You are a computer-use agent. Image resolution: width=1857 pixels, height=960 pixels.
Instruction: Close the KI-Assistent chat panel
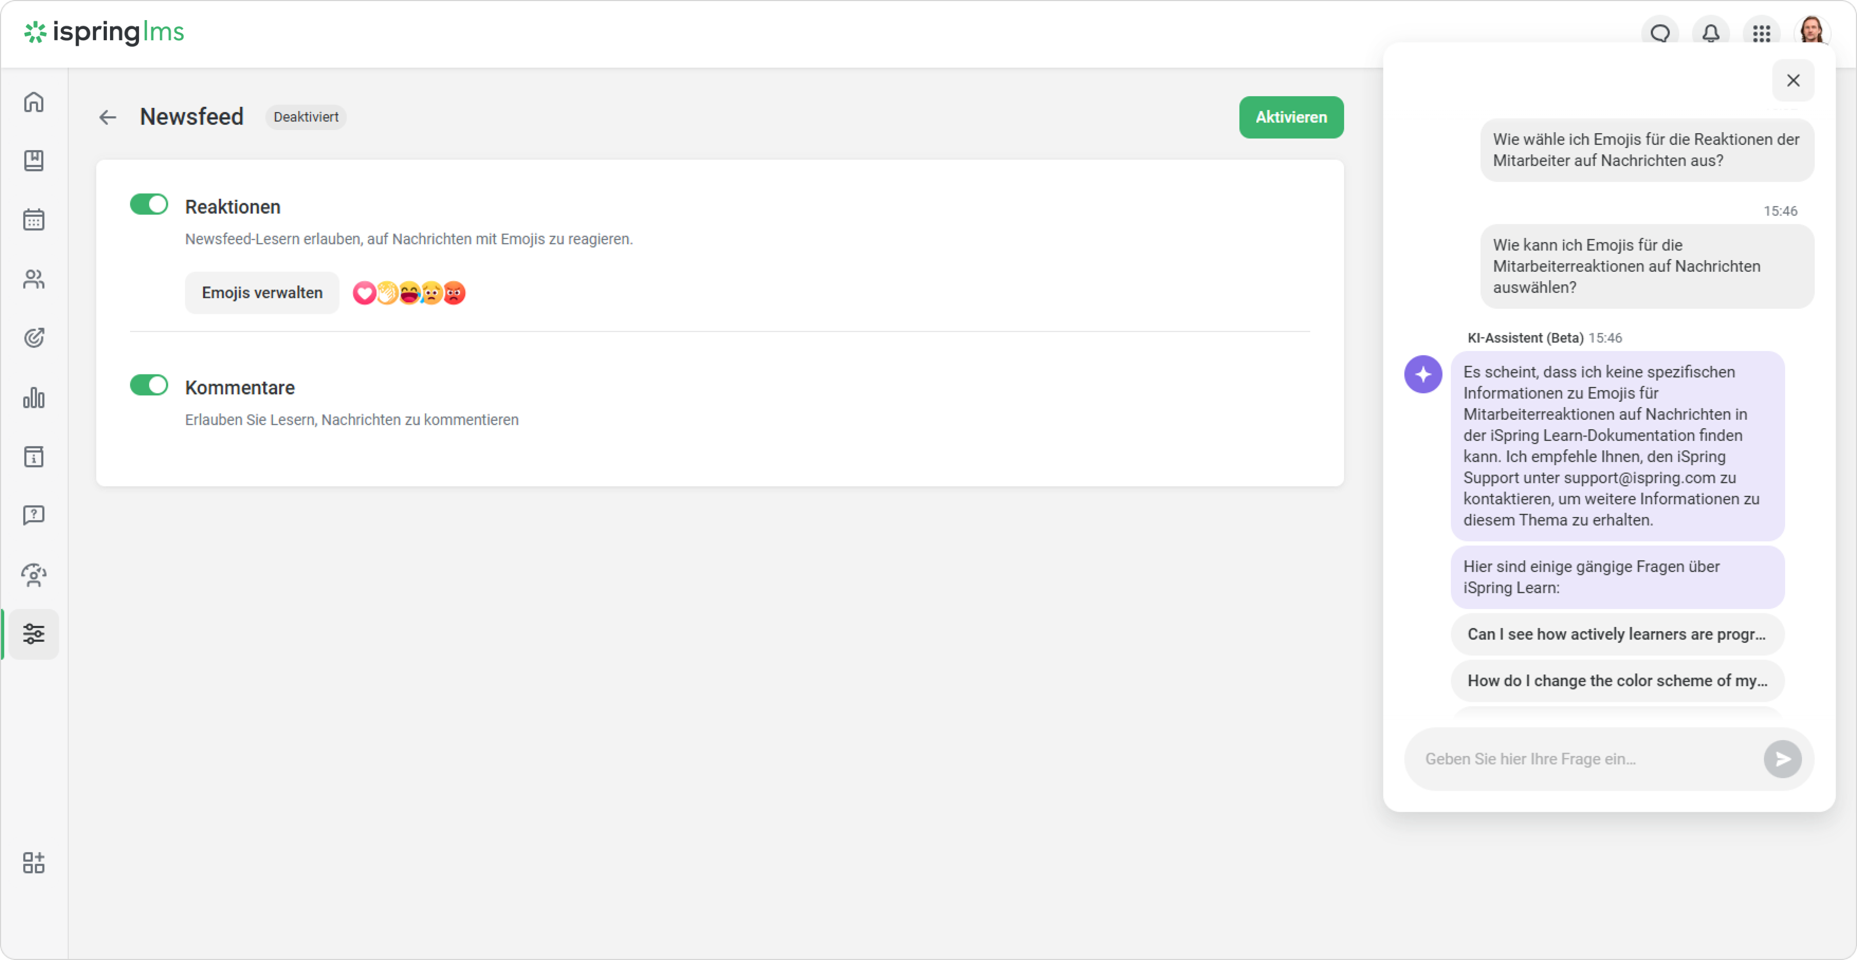(1793, 81)
